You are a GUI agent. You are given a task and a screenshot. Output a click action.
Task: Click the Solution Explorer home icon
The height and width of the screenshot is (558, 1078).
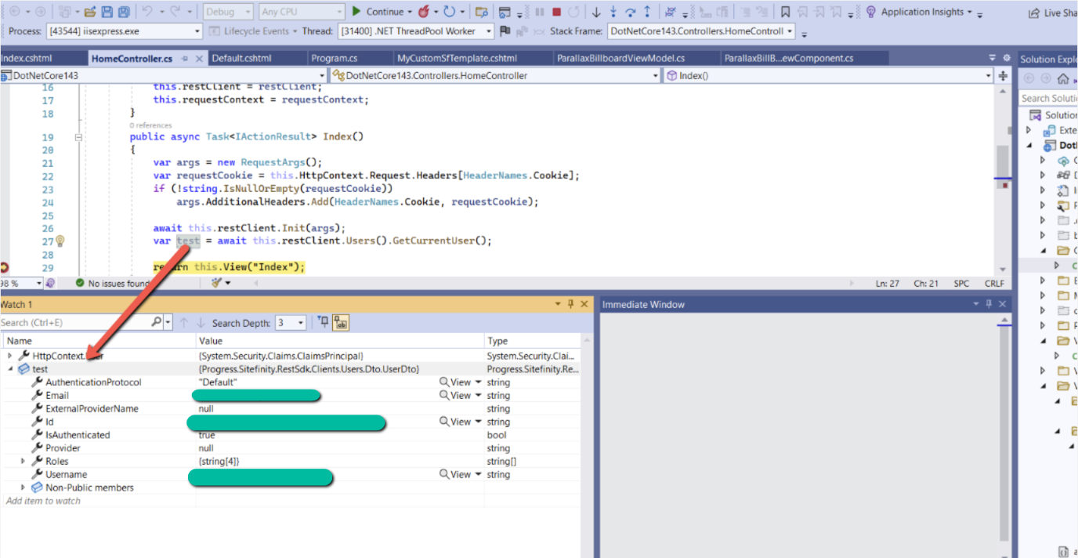click(1063, 78)
